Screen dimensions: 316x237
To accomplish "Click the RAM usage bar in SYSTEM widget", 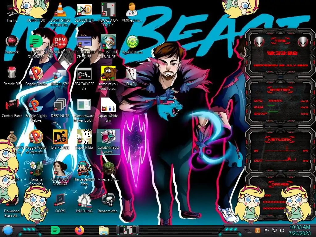I will tap(271, 106).
